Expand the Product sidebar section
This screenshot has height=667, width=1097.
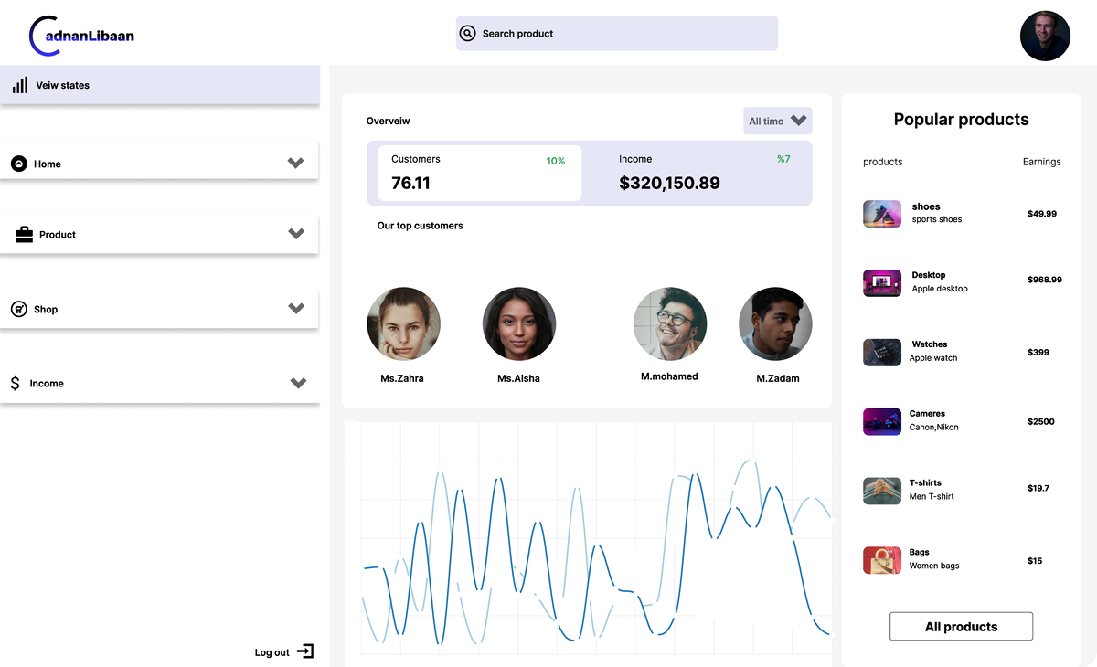click(x=294, y=233)
